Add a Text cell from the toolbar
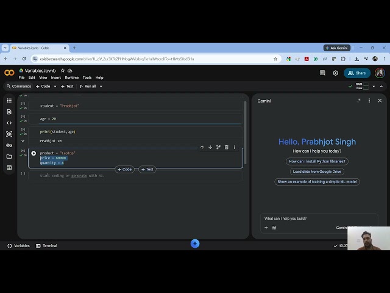Image resolution: width=390 pixels, height=293 pixels. tap(67, 87)
